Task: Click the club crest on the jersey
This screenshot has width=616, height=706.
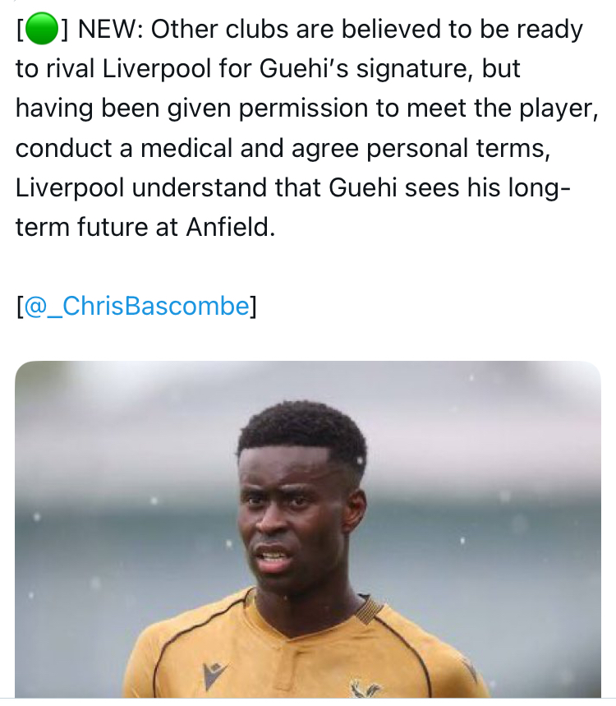Action: click(364, 689)
